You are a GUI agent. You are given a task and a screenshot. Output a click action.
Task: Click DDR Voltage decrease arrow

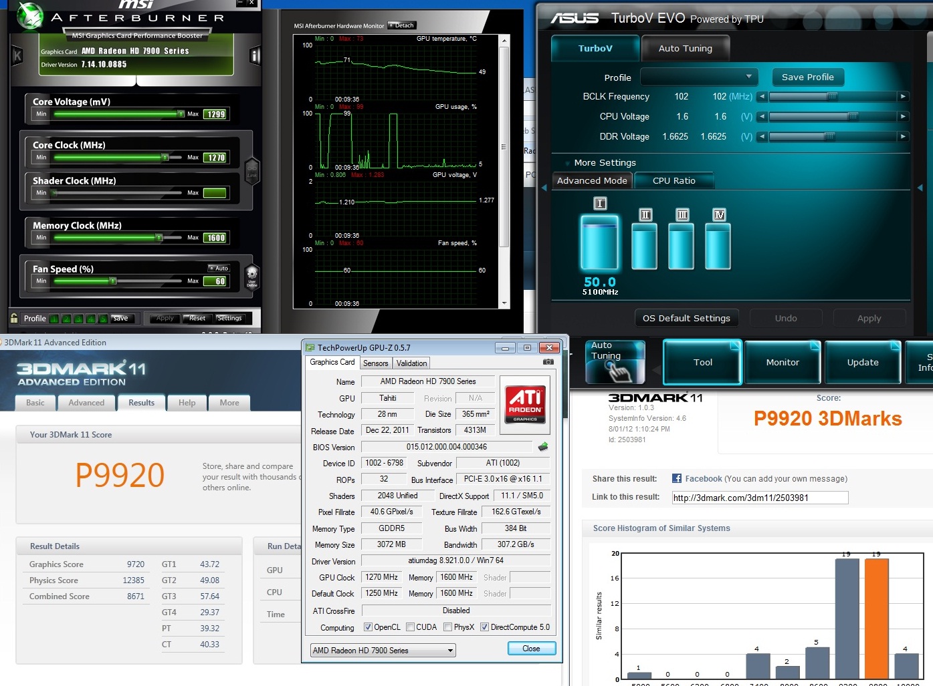[x=762, y=136]
